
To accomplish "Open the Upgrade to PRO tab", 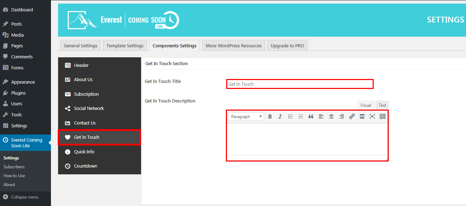I will [x=288, y=46].
